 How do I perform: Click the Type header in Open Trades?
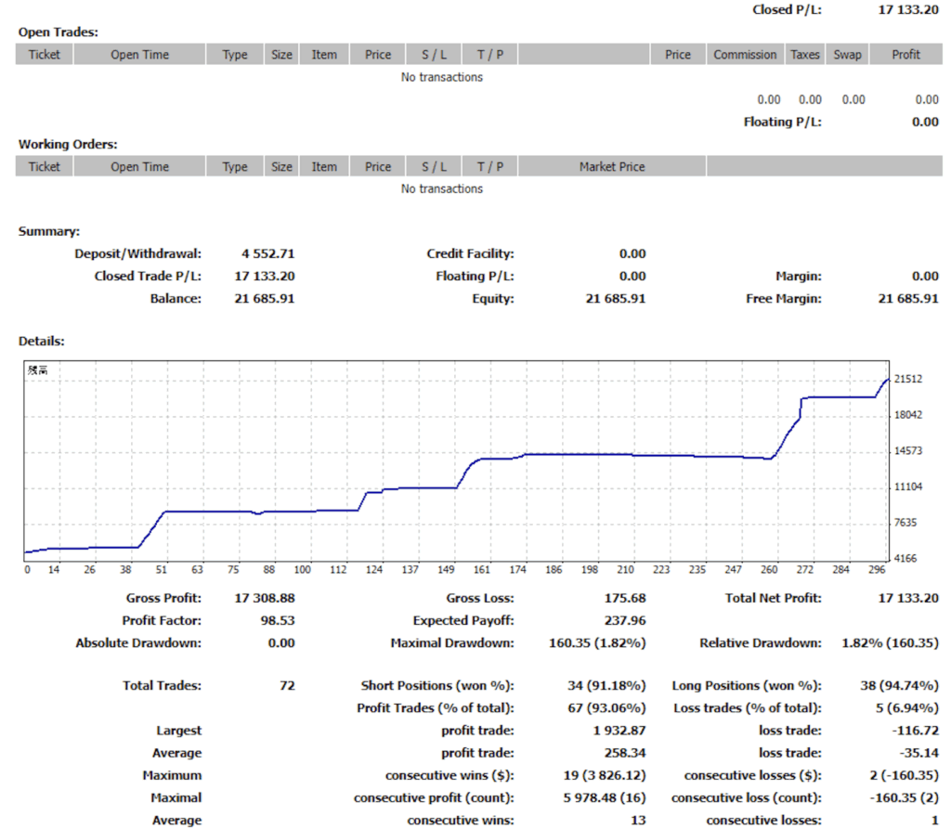click(x=235, y=55)
